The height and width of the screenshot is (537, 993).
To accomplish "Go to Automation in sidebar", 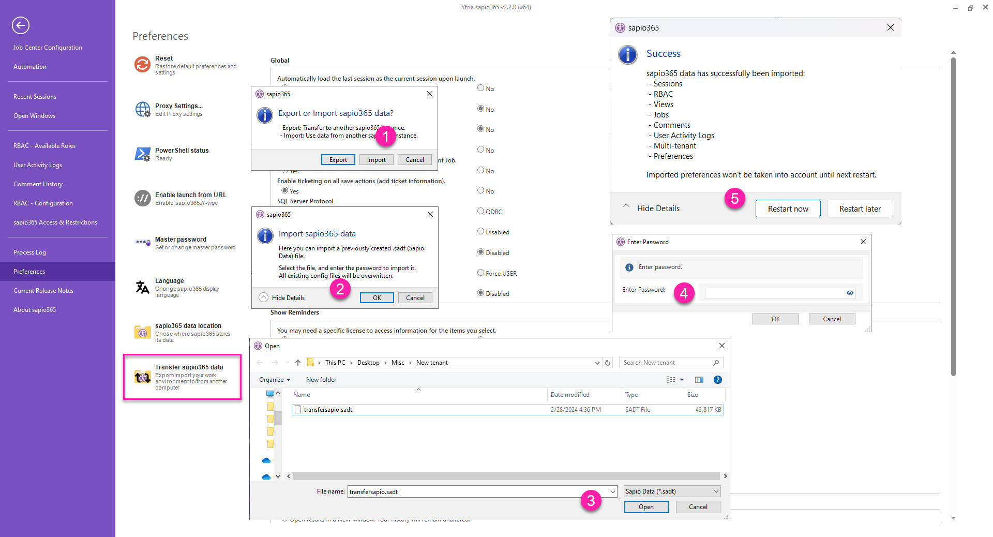I will tap(30, 66).
